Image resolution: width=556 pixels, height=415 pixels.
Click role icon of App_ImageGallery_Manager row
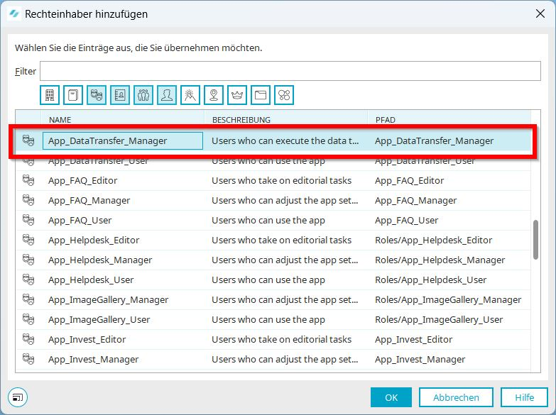tap(28, 299)
